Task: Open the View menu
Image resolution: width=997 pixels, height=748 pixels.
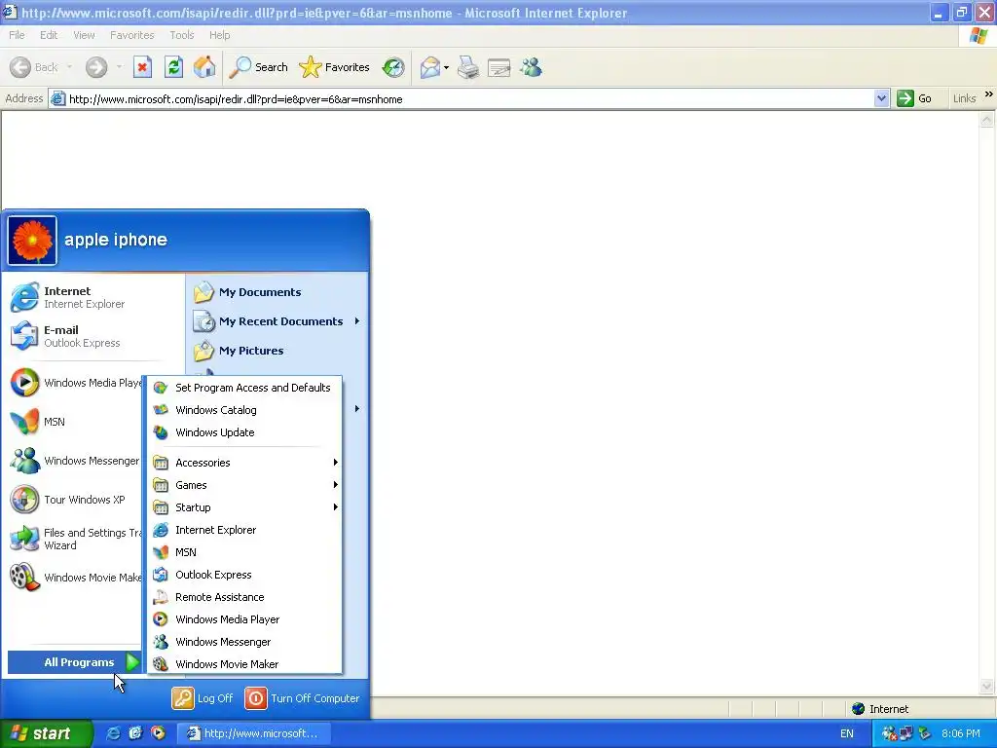Action: [x=84, y=35]
